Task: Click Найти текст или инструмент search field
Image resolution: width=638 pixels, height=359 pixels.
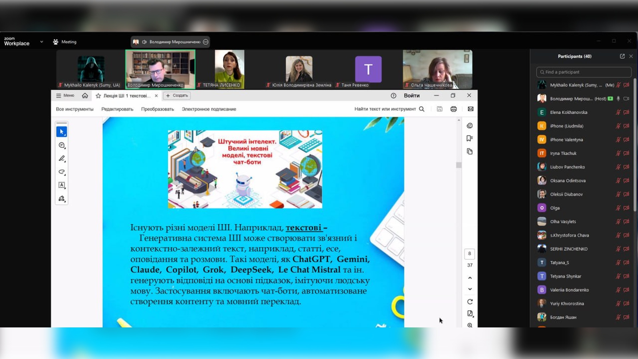Action: [x=385, y=109]
